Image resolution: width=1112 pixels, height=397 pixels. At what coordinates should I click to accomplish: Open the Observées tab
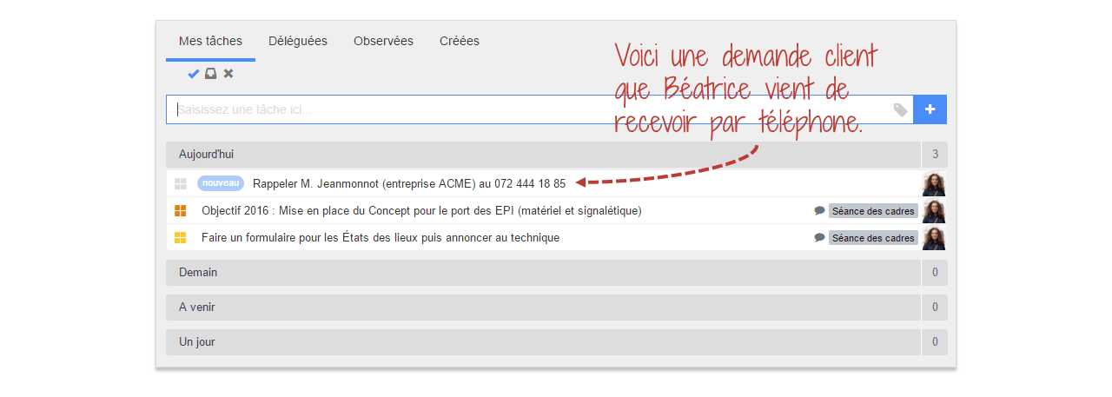(383, 41)
